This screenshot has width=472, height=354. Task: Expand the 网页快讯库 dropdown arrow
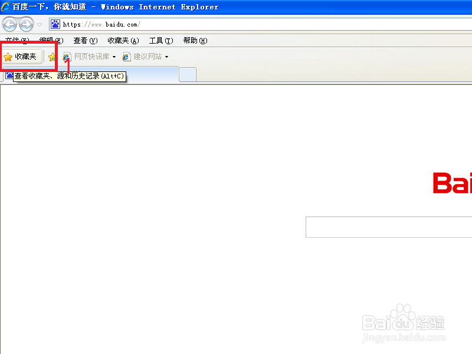pos(114,57)
